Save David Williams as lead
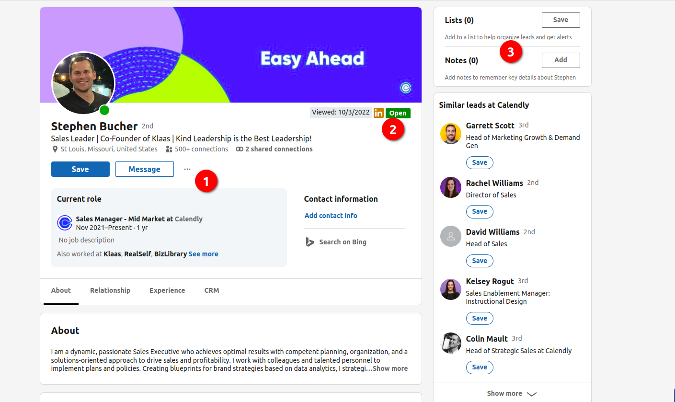This screenshot has width=675, height=402. pyautogui.click(x=480, y=261)
